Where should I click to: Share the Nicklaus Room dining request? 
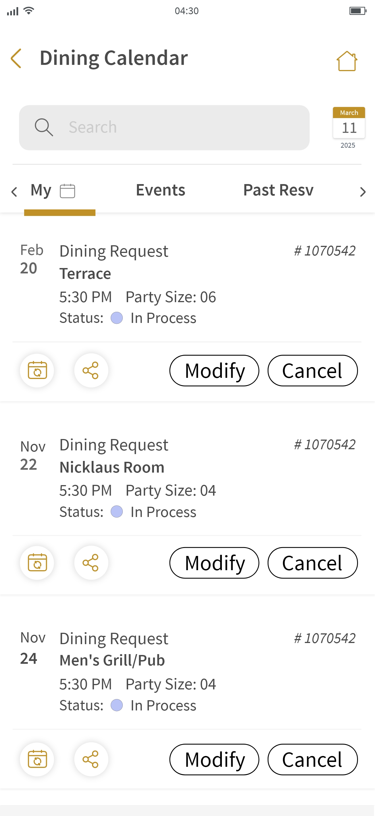pyautogui.click(x=91, y=562)
